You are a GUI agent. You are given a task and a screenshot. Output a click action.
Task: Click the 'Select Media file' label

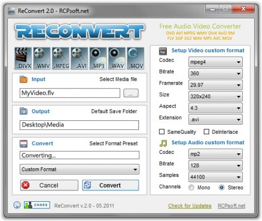pos(118,79)
